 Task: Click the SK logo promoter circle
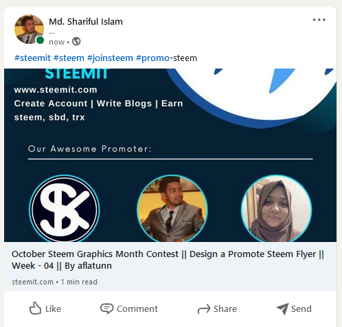point(65,208)
